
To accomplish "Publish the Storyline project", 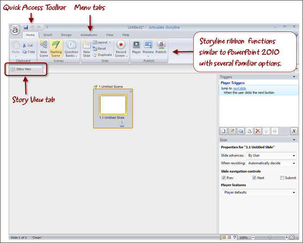I will point(161,47).
